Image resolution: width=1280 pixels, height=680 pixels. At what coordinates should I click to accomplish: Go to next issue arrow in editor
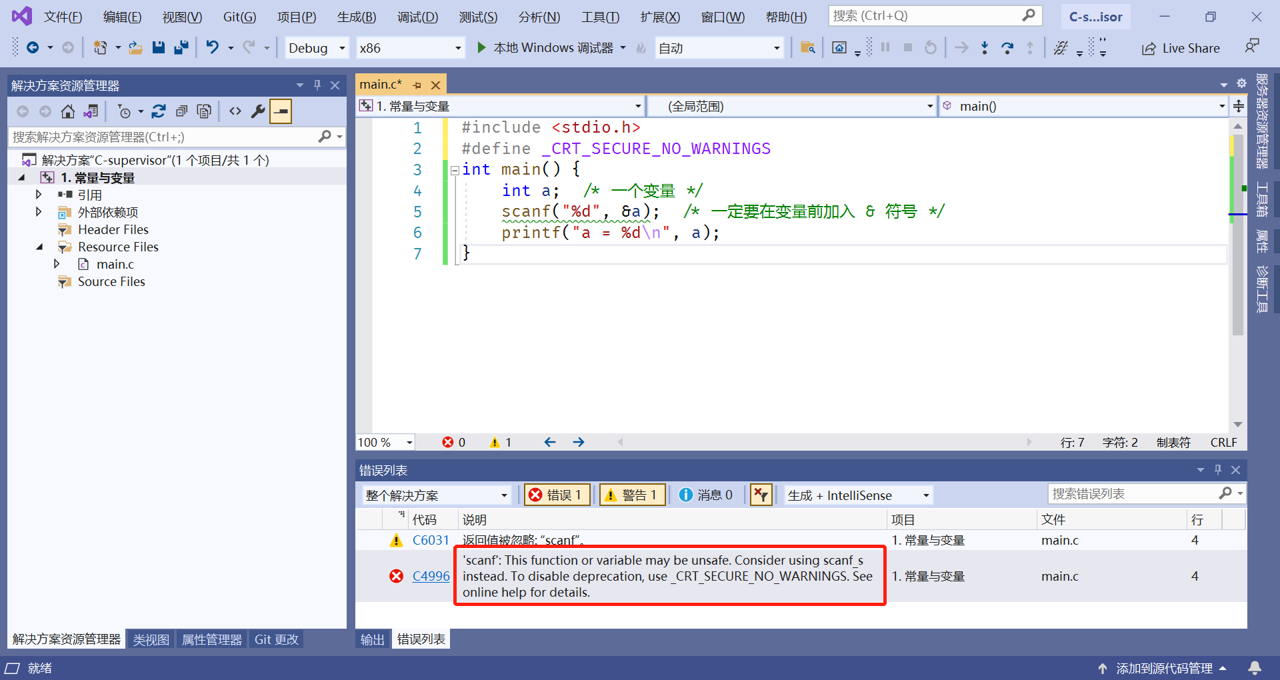pos(579,442)
